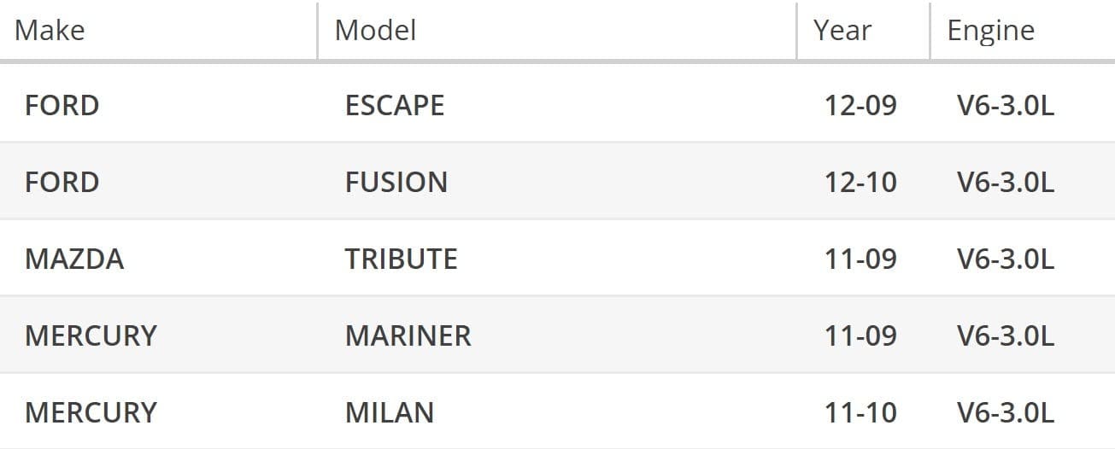Select the FORD make in FUSION row
This screenshot has width=1115, height=449.
[62, 183]
